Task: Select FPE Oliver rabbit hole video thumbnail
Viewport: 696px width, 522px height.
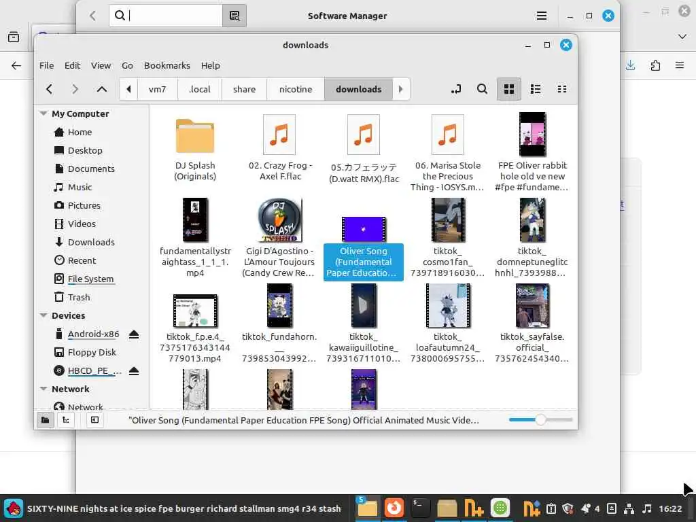Action: pos(532,135)
